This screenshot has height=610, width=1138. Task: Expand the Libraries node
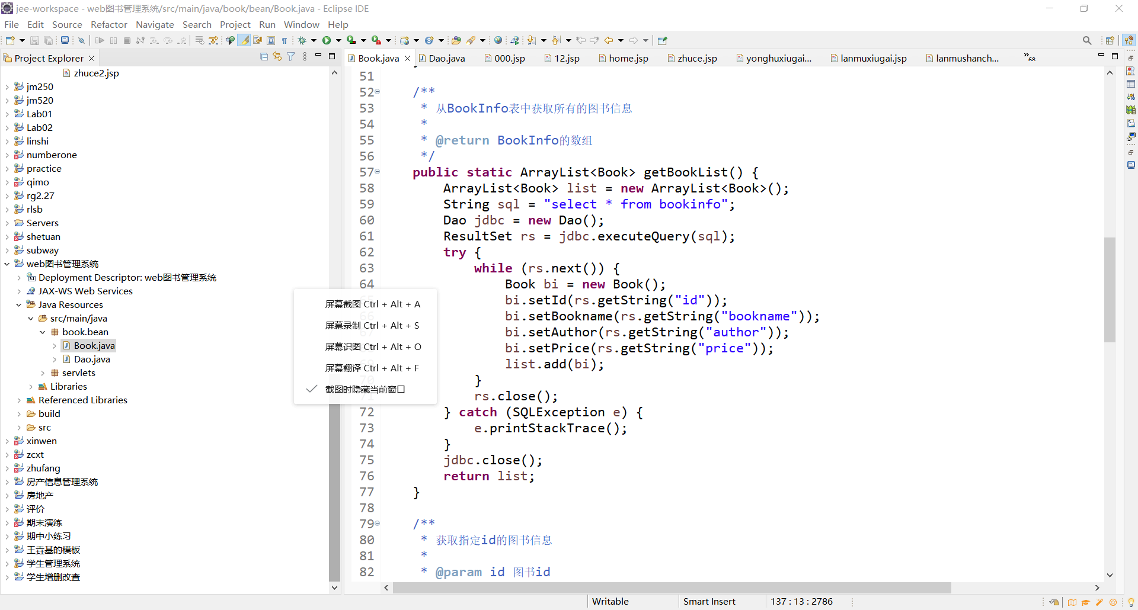[x=31, y=387]
